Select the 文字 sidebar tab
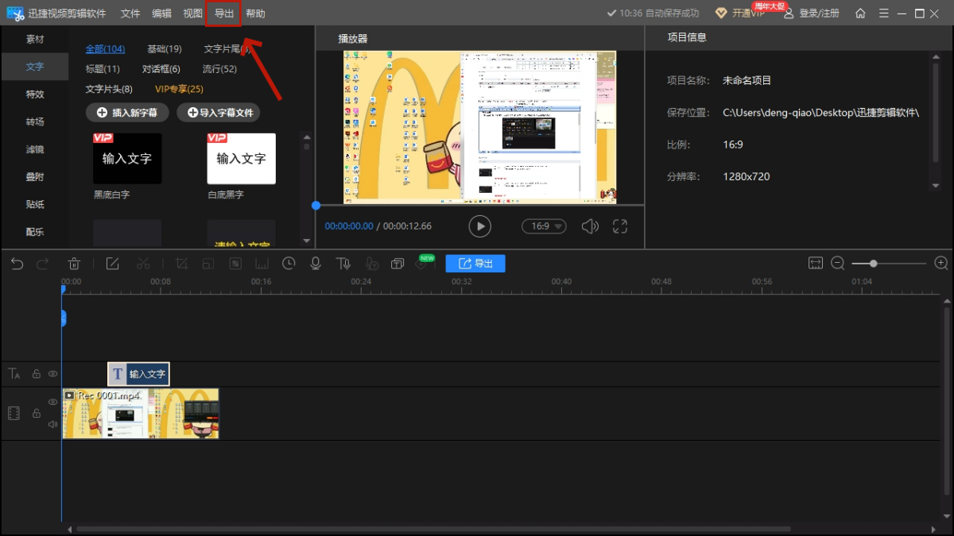Viewport: 954px width, 536px height. point(35,67)
